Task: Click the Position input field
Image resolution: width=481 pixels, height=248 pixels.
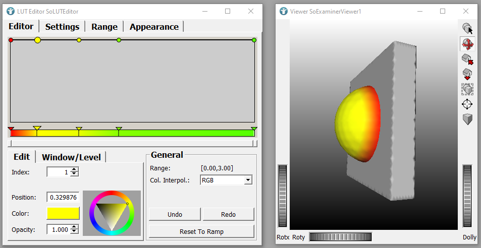Action: pyautogui.click(x=63, y=198)
